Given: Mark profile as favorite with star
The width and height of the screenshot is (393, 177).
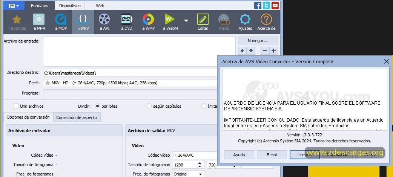Looking at the screenshot, I should pos(48,83).
